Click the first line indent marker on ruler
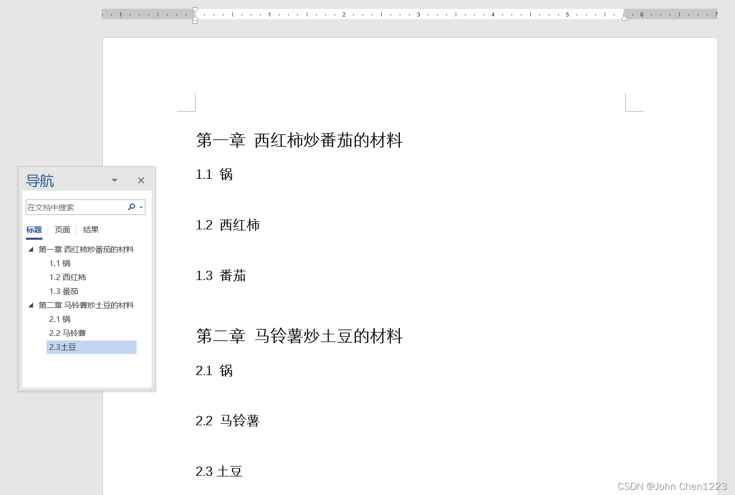This screenshot has height=495, width=735. [195, 10]
